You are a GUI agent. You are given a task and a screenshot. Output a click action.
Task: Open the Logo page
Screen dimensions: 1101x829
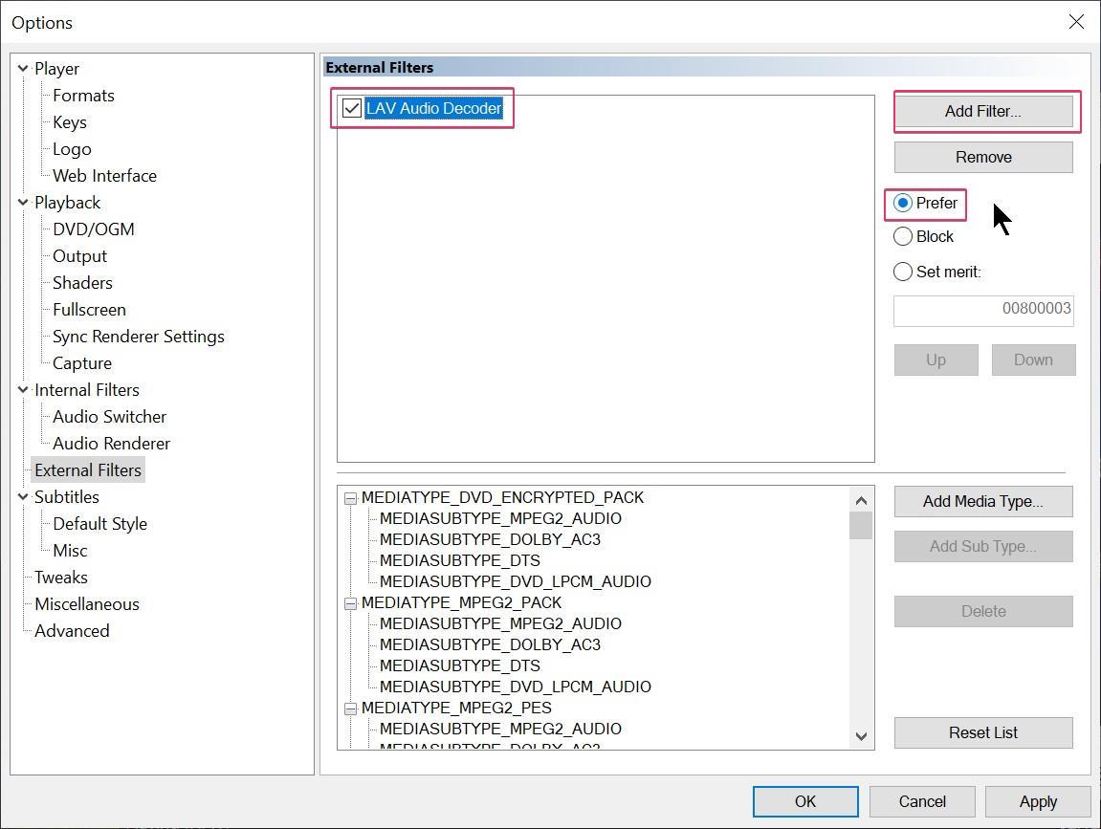click(x=72, y=149)
